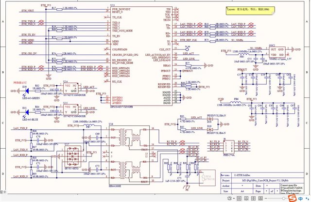
Task: Open the Sogou input method S icon
Action: [292, 198]
